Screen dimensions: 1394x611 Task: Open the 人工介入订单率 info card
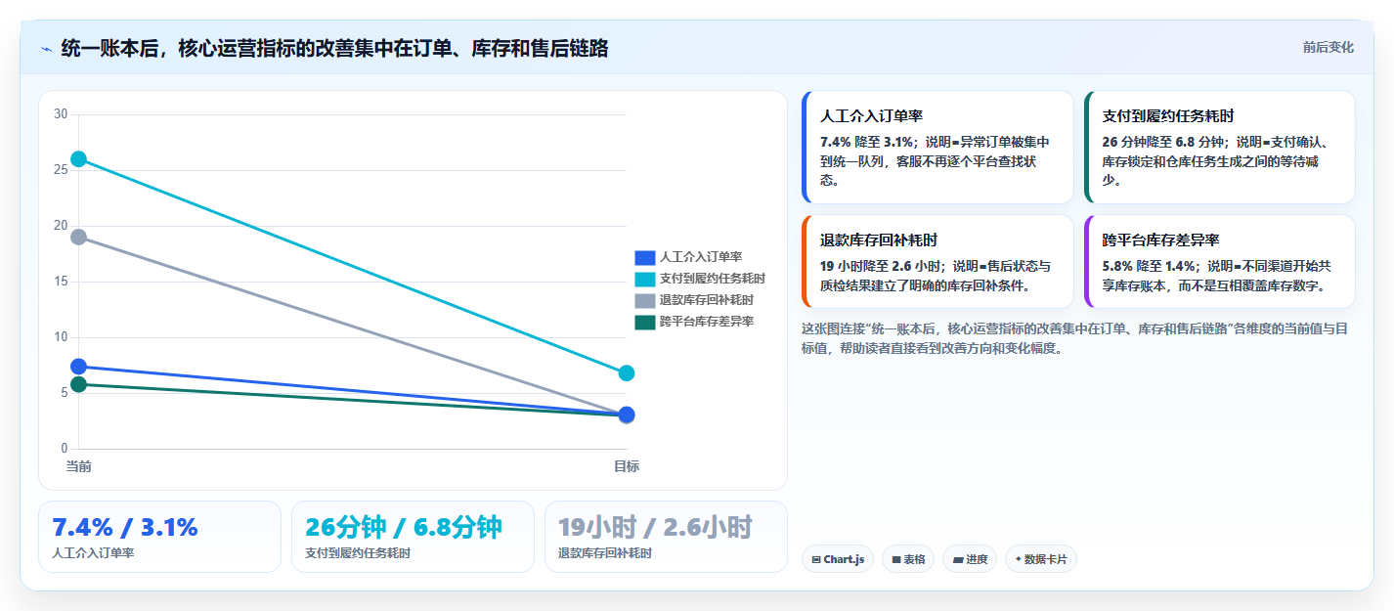(x=937, y=148)
